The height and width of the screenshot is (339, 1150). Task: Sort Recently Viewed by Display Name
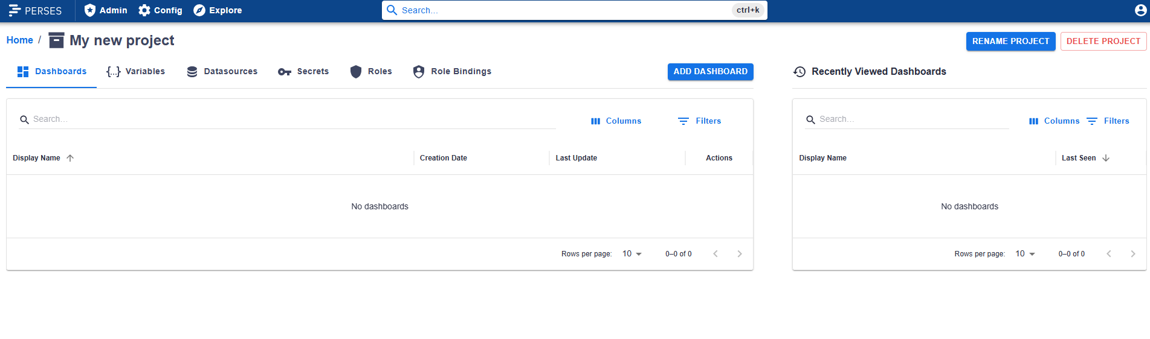click(x=822, y=158)
